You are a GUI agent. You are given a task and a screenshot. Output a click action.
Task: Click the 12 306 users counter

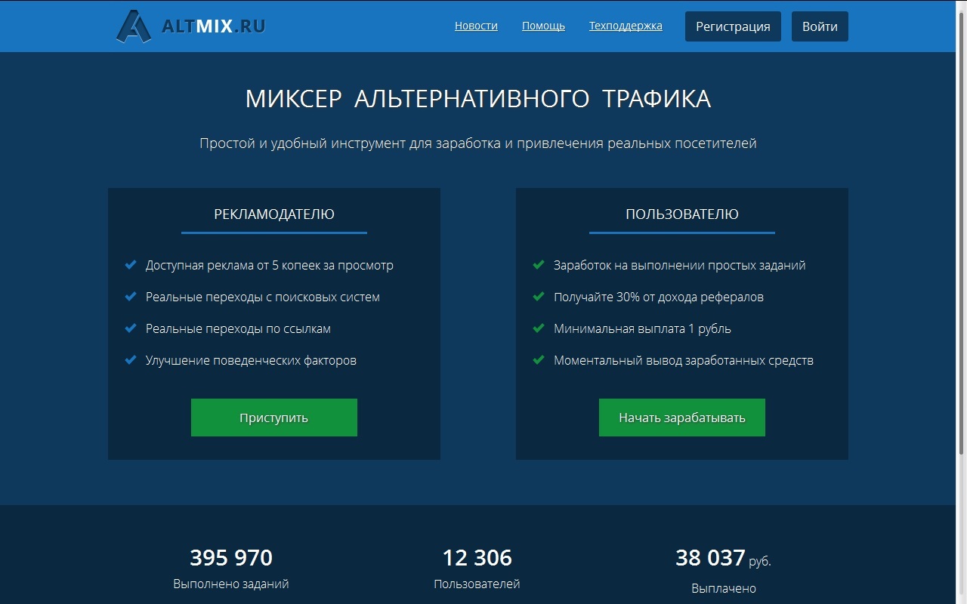coord(477,558)
